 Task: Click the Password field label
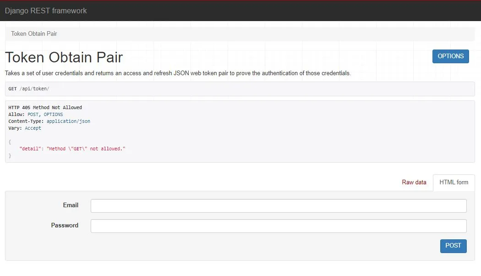pyautogui.click(x=65, y=226)
